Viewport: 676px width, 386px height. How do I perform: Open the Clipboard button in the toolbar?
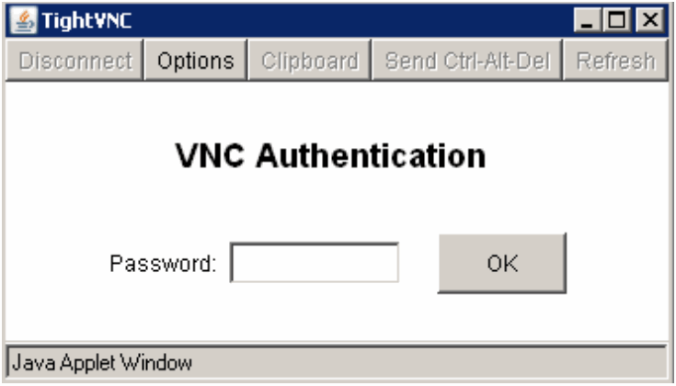[x=309, y=62]
